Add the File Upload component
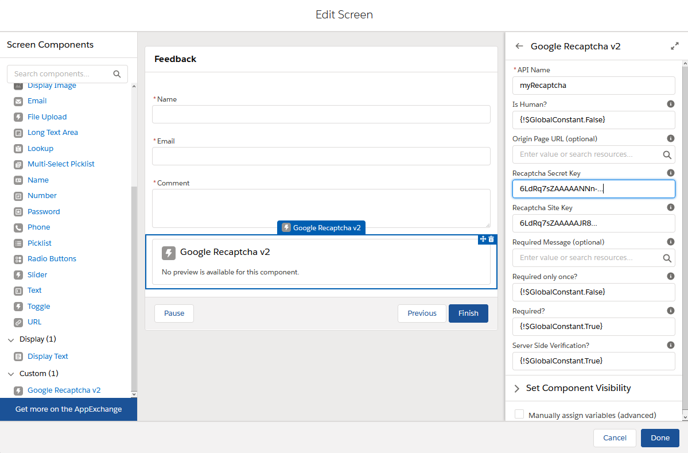The width and height of the screenshot is (688, 453). click(x=47, y=117)
